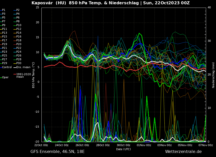Viewport: 216px width, 157px height.
Task: Click the Control legend entry
Action: point(7,67)
